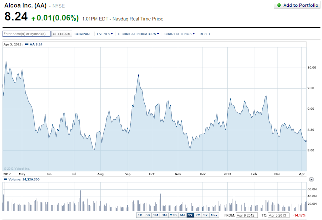Click the Compare link
Image resolution: width=322 pixels, height=220 pixels.
(83, 34)
